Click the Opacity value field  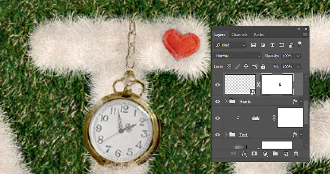point(288,56)
